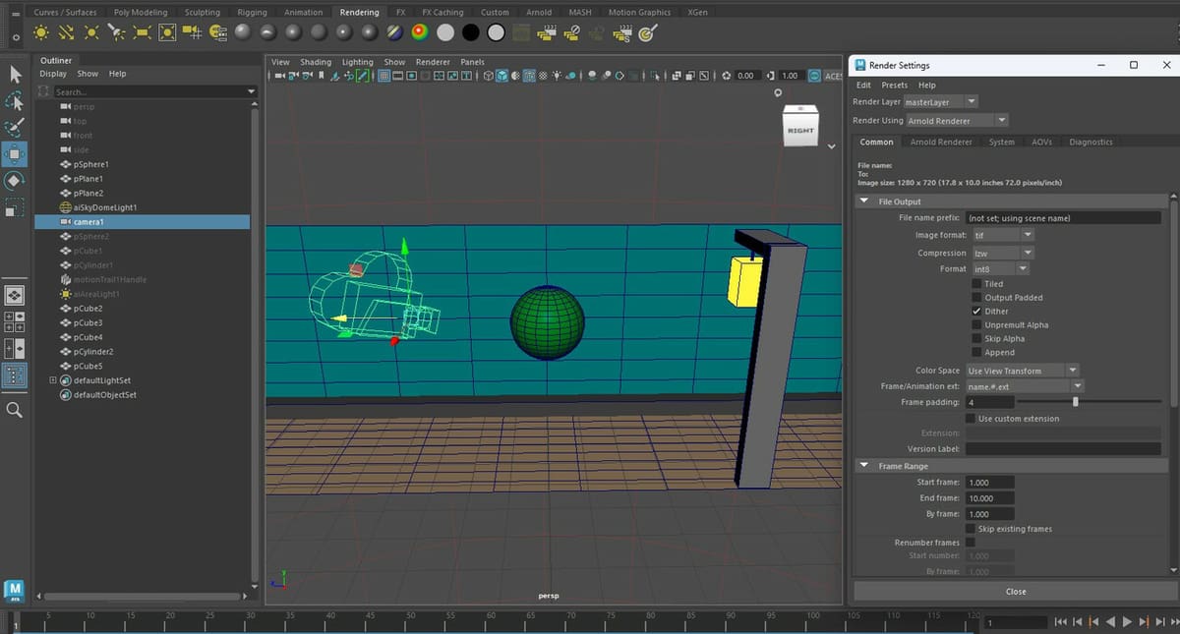Screen dimensions: 1180x634
Task: Click the play button in playback controls
Action: (1127, 621)
